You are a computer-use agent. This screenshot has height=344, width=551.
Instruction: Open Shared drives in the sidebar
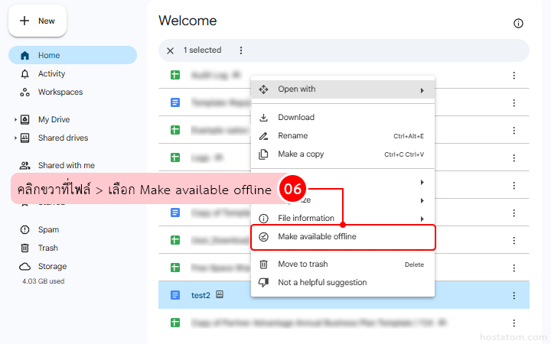point(63,138)
